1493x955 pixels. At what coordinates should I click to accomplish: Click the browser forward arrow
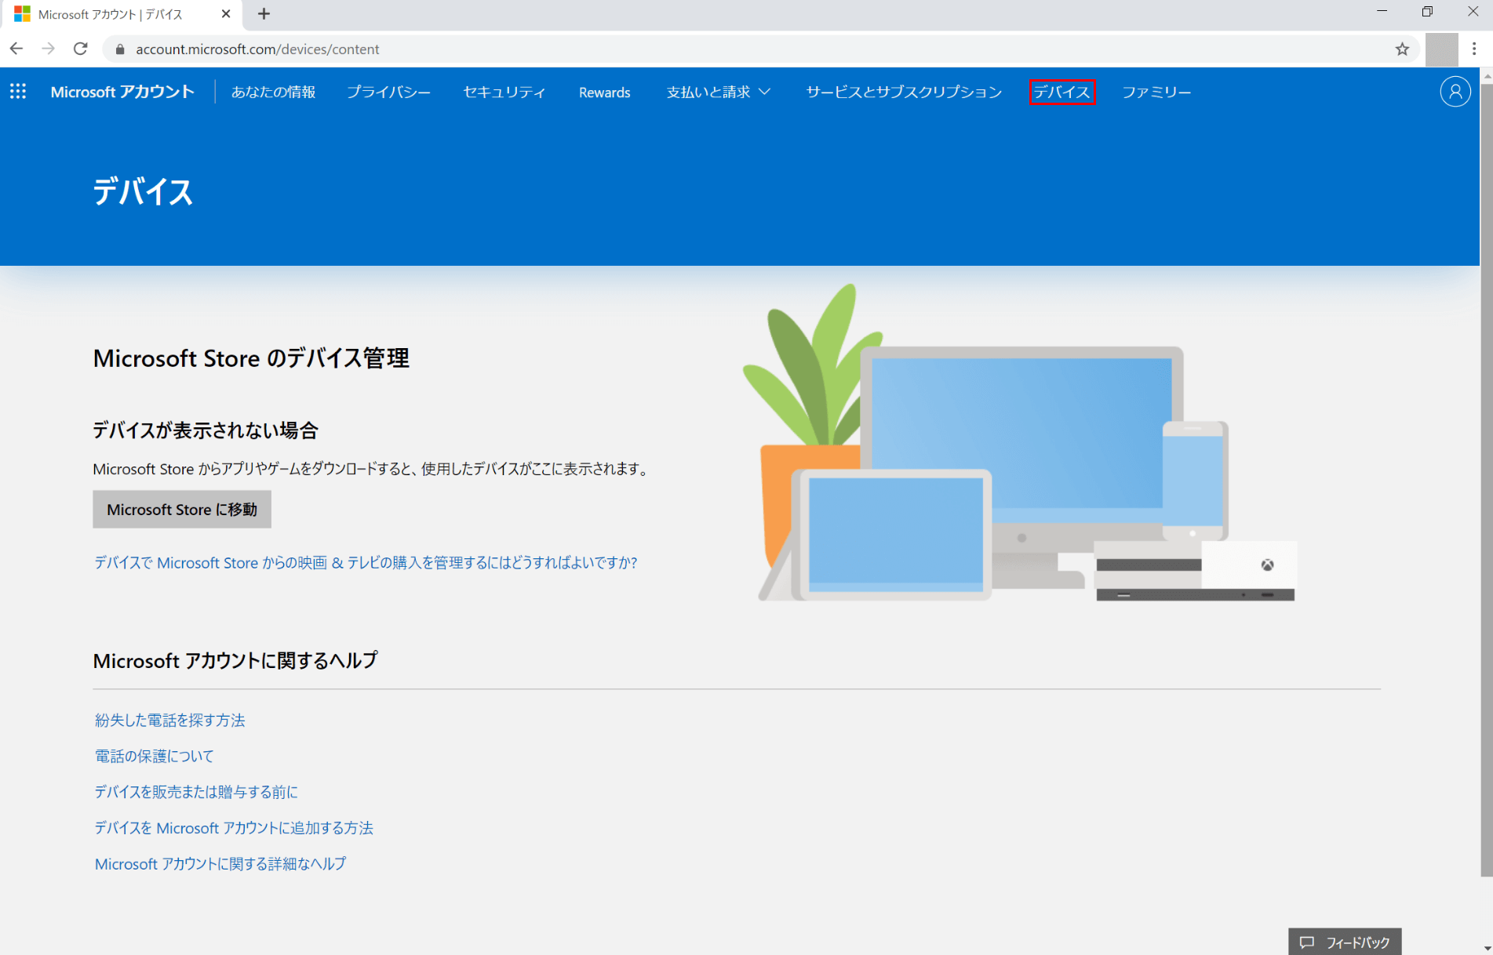(x=49, y=49)
